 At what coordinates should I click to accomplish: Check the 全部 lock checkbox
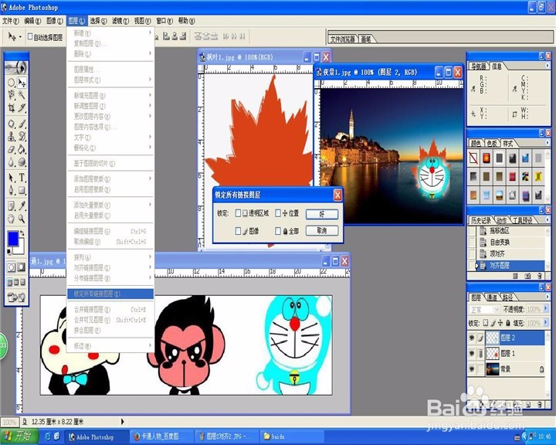click(x=278, y=231)
